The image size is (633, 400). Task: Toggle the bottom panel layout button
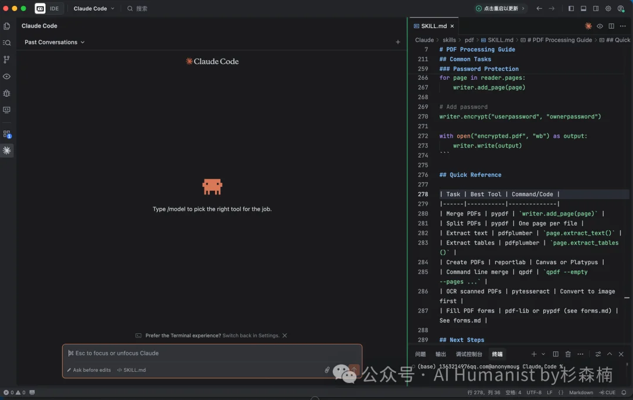584,9
